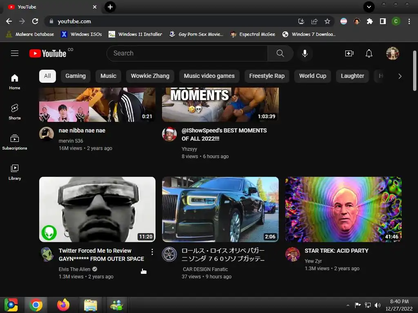Click the share this page icon
This screenshot has height=313, width=418.
pos(314,21)
